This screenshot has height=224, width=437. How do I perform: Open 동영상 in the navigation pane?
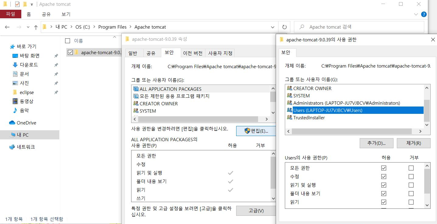pos(27,101)
